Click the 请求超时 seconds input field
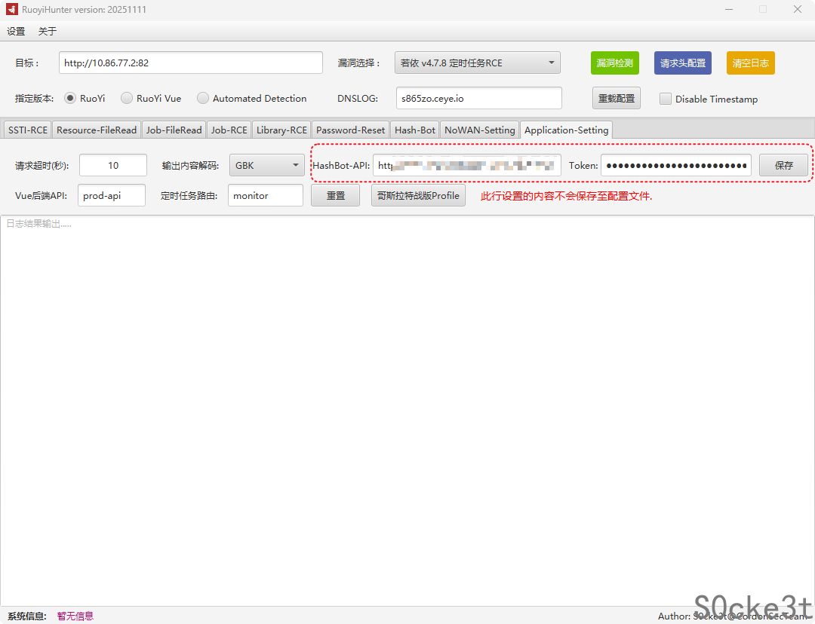The height and width of the screenshot is (624, 815). (113, 165)
